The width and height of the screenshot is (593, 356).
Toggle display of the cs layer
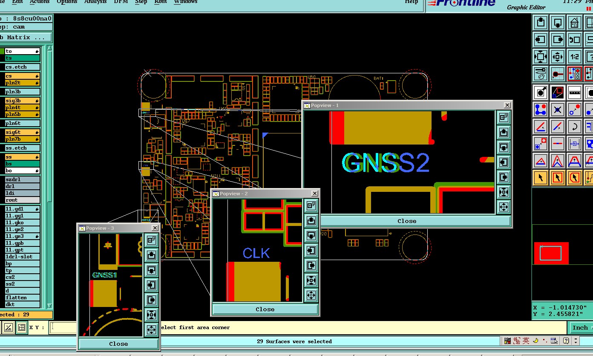pos(23,76)
